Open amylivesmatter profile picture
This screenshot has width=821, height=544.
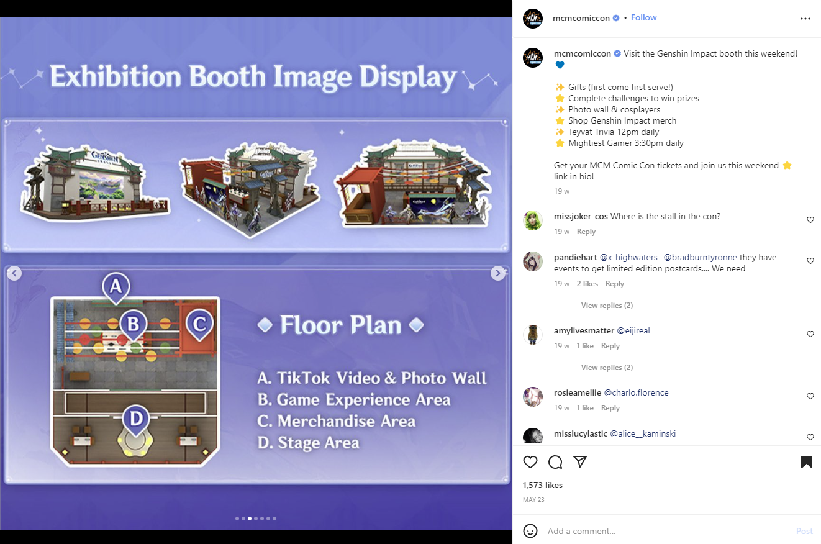(533, 334)
